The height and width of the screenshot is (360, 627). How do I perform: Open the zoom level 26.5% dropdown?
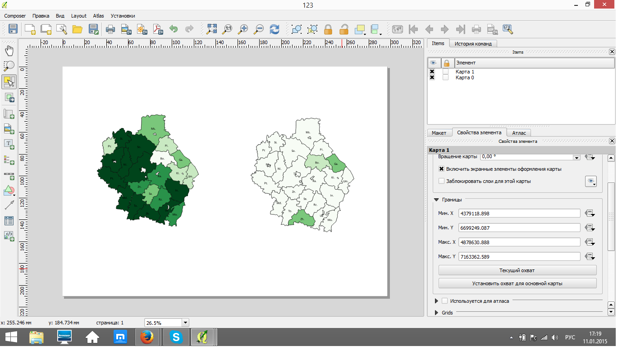point(185,323)
